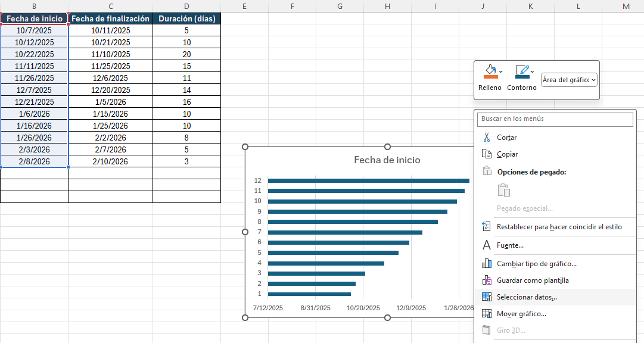Open the Área del gráfico element dropdown
Image resolution: width=644 pixels, height=343 pixels.
(569, 80)
